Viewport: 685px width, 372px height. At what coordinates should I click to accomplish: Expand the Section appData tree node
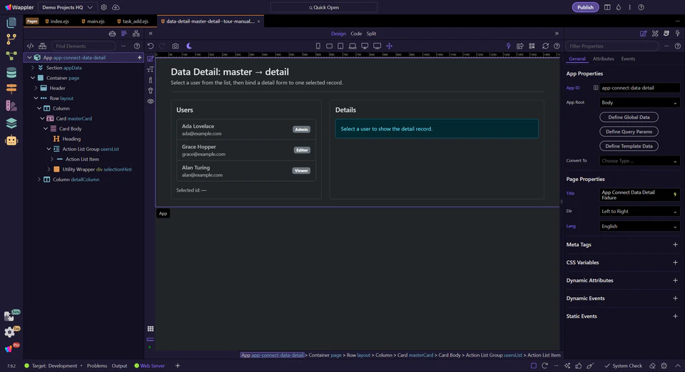[33, 68]
